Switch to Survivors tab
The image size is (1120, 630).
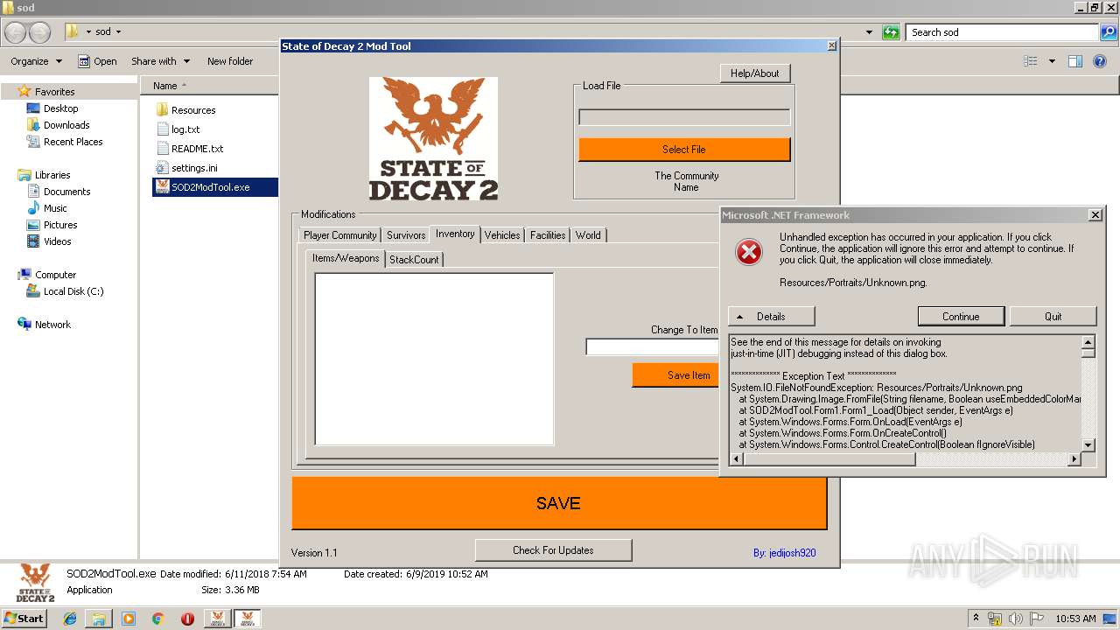406,235
